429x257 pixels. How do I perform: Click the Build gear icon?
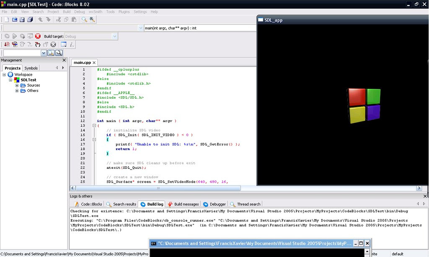7,36
